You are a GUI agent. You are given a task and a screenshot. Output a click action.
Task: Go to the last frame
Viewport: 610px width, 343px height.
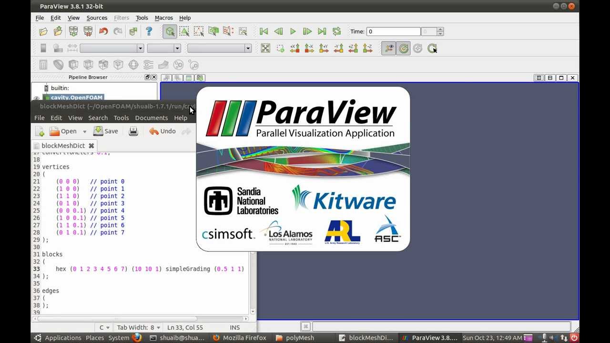(322, 31)
